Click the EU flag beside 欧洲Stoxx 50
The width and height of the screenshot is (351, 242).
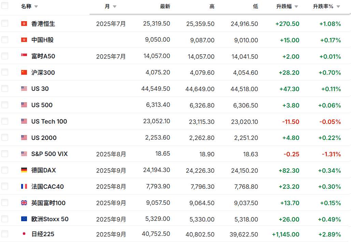click(24, 219)
